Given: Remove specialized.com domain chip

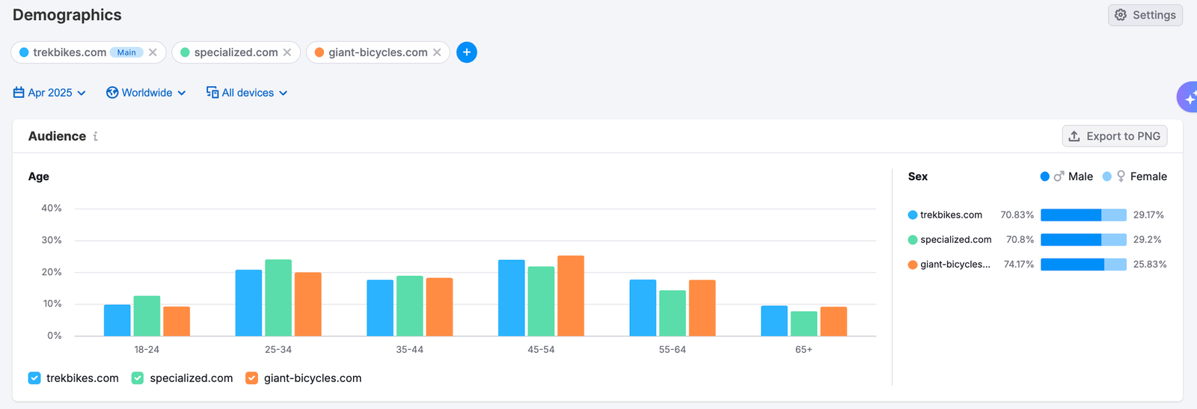Looking at the screenshot, I should [x=287, y=52].
